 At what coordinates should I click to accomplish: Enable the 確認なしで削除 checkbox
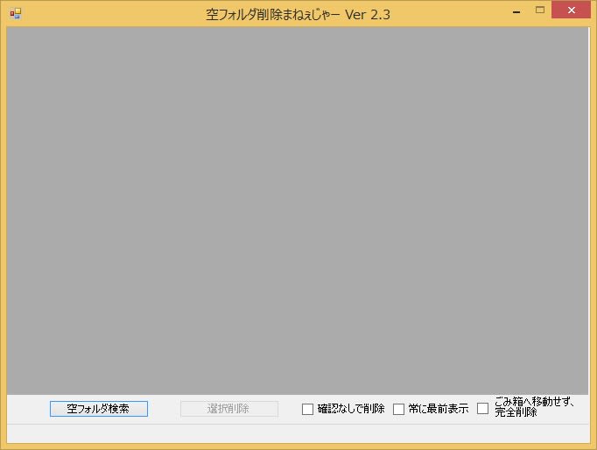[307, 409]
